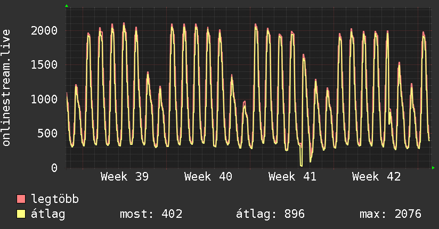Viewport: 439px width, 229px height.
Task: Click the Week 42 axis label
Action: pos(376,177)
